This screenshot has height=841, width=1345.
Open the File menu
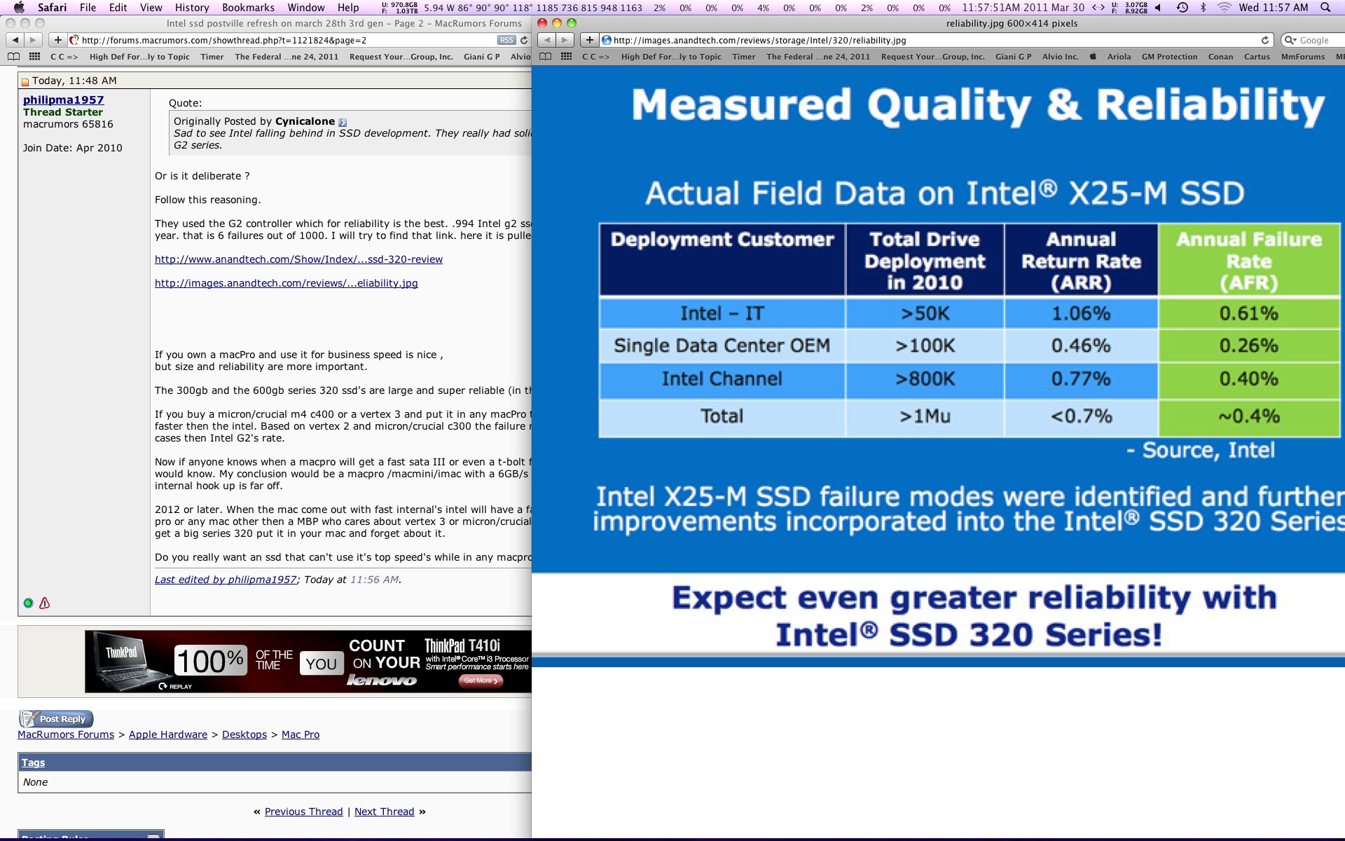pyautogui.click(x=88, y=7)
